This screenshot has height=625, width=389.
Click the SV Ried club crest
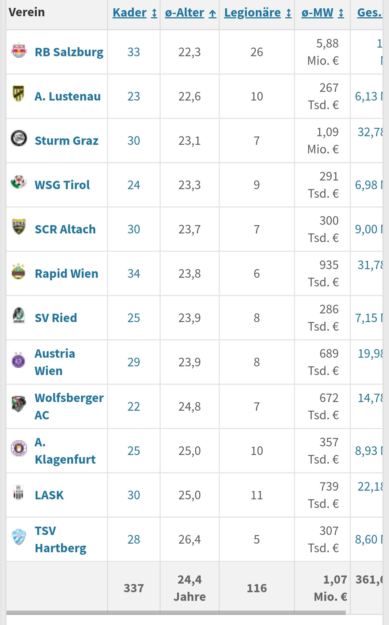pyautogui.click(x=19, y=316)
